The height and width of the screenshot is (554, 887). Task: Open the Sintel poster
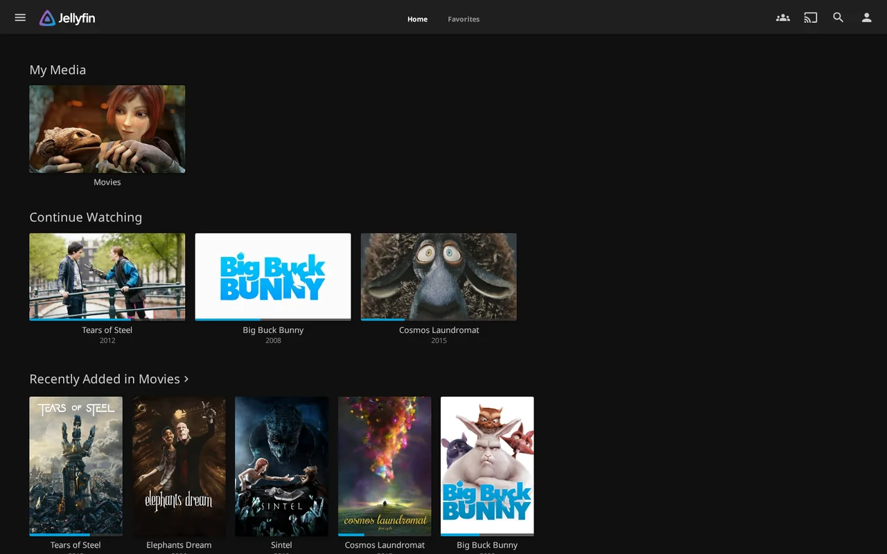point(281,466)
